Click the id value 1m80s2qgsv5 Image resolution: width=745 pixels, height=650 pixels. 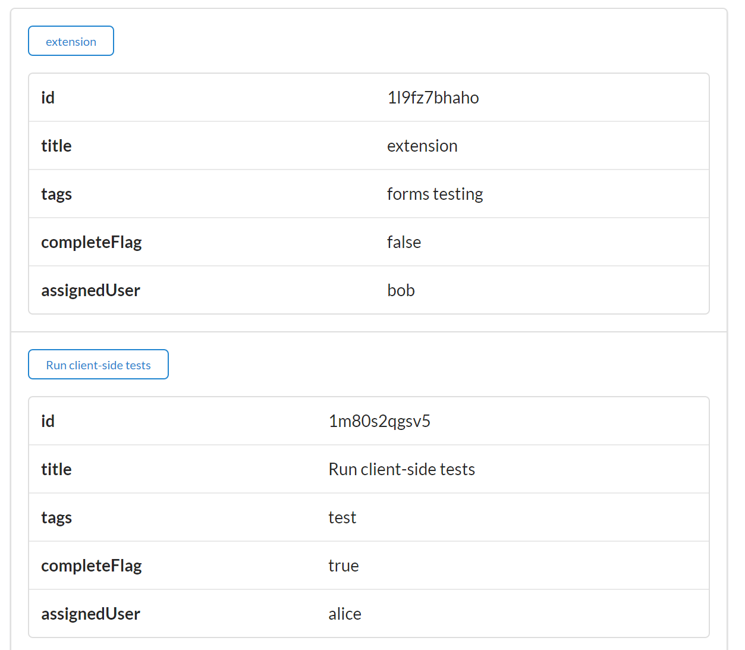379,421
